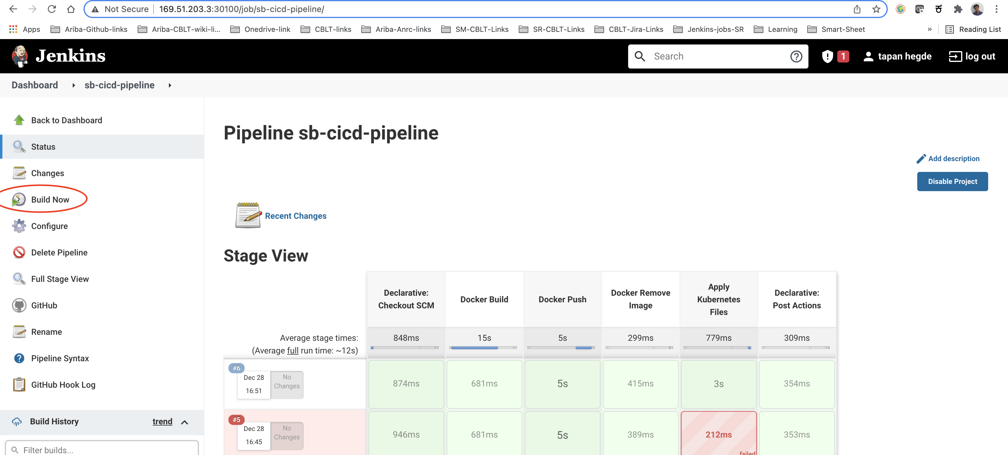Expand the Dashboard breadcrumb dropdown arrow
Image resolution: width=1008 pixels, height=455 pixels.
click(x=74, y=85)
